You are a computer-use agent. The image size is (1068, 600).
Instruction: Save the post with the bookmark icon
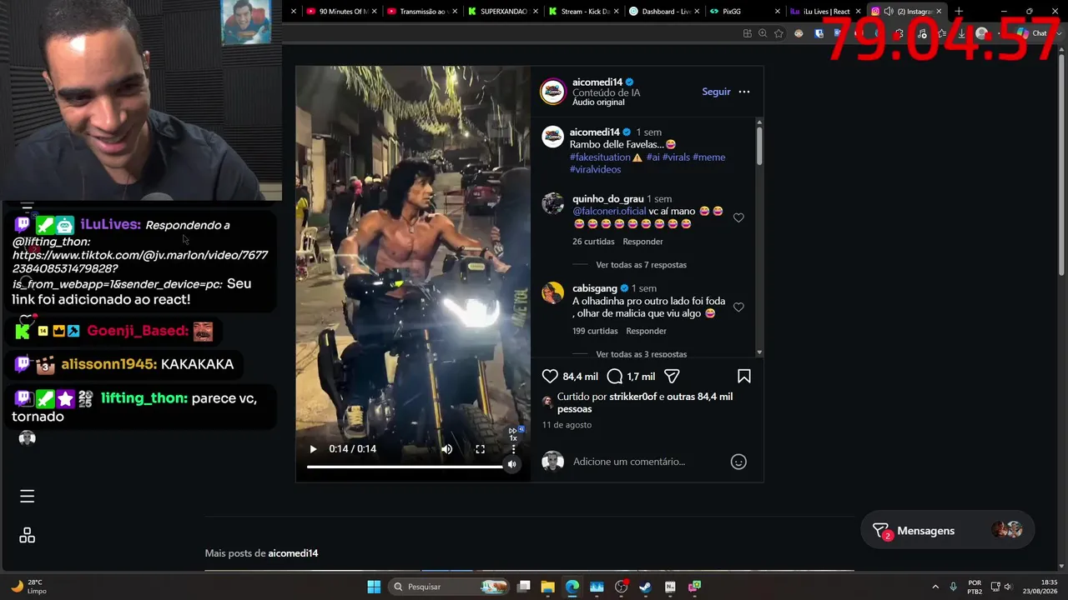744,377
